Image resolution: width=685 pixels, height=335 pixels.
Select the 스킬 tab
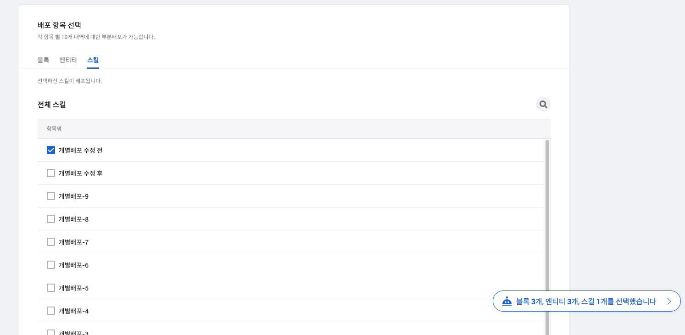click(93, 60)
